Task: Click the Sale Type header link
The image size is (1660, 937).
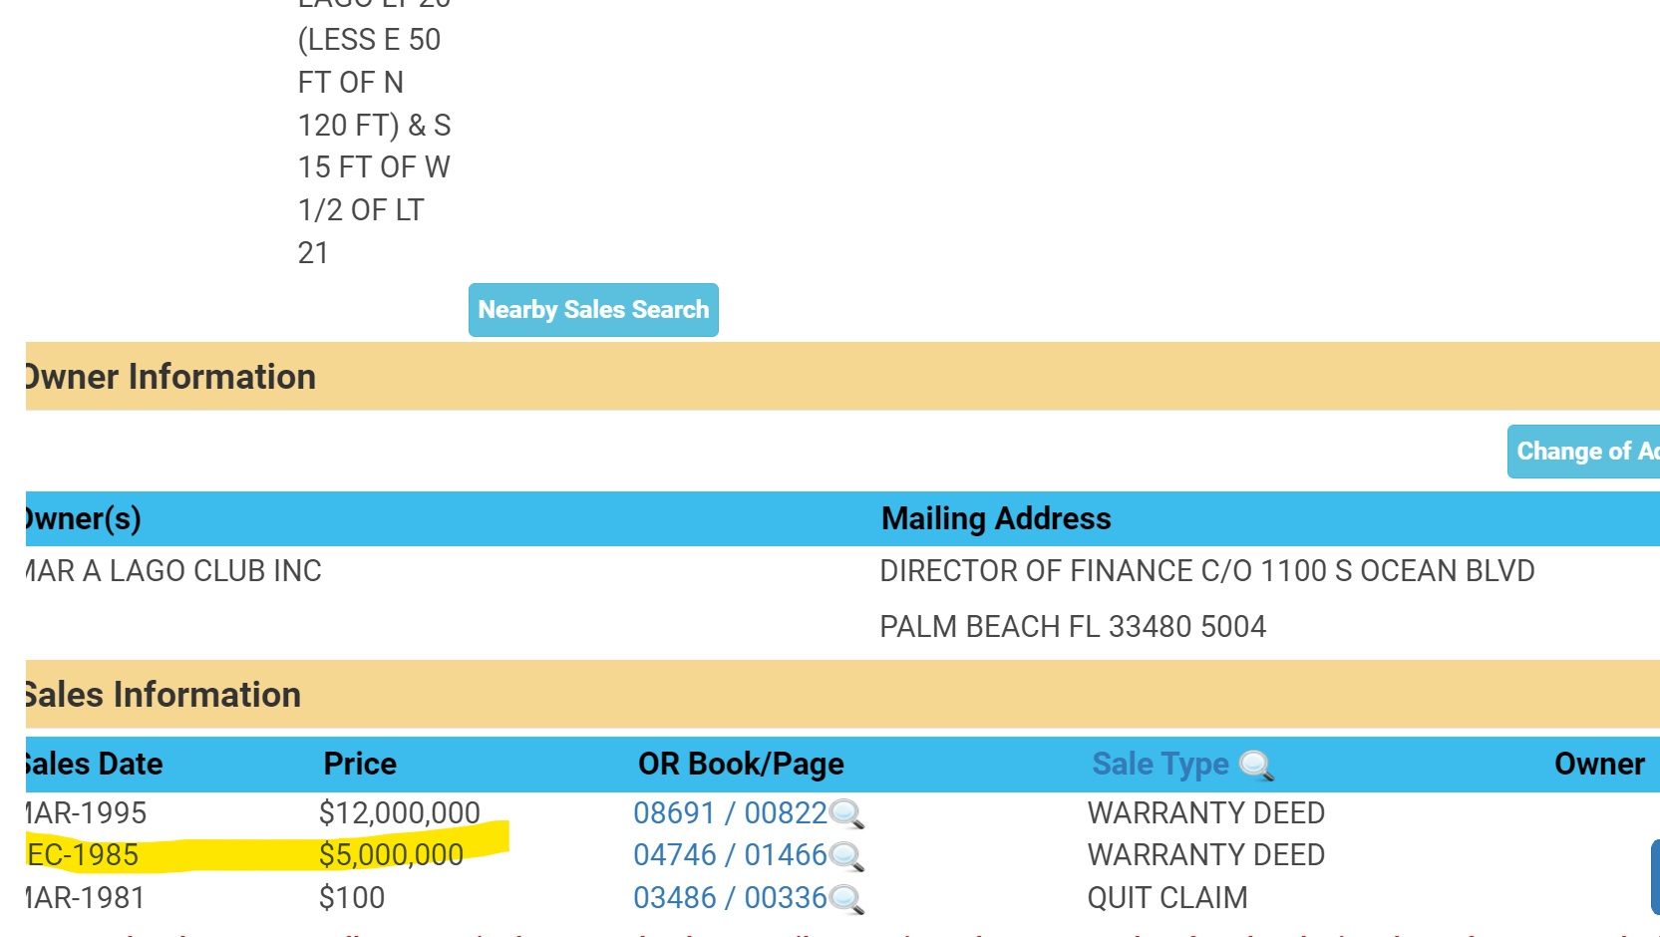Action: 1161,765
